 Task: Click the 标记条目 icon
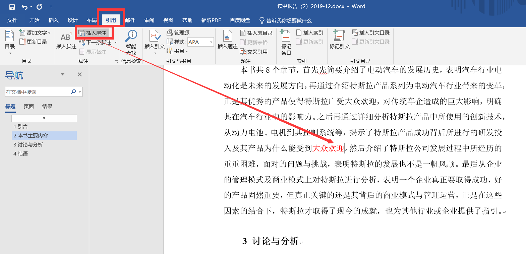(x=285, y=36)
